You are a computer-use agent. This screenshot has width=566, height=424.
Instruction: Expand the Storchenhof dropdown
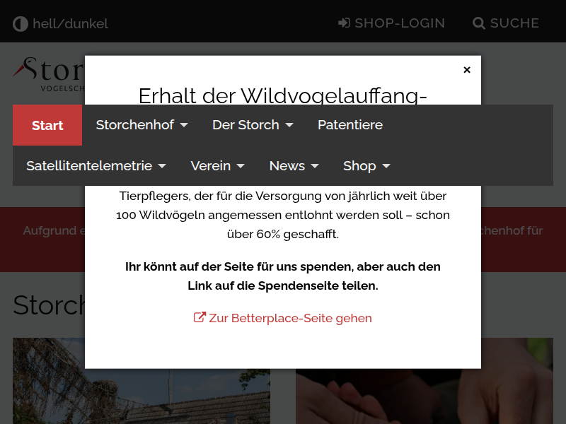pos(141,125)
